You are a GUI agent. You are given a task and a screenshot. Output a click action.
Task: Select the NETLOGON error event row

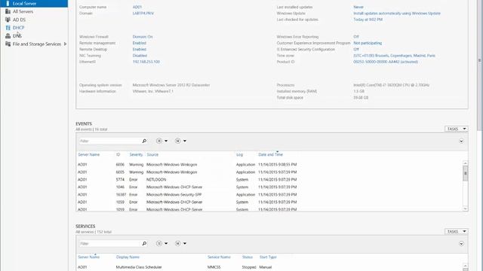(269, 179)
